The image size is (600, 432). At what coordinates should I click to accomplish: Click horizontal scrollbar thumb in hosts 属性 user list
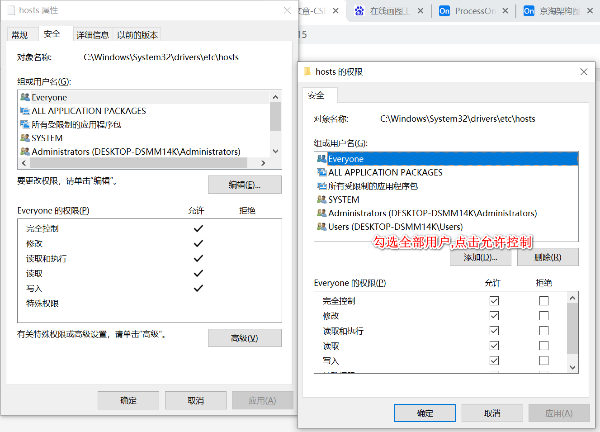tap(139, 163)
